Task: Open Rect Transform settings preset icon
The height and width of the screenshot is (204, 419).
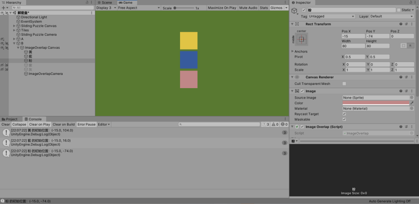Action: point(406,24)
